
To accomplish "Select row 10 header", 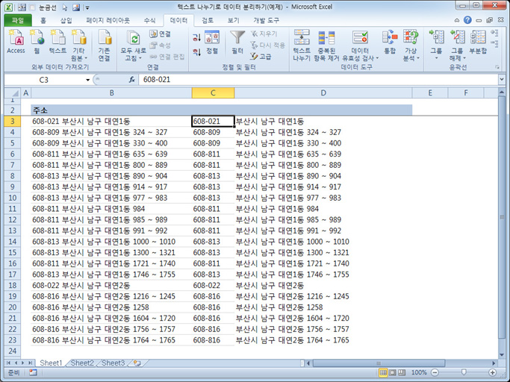I will 13,198.
